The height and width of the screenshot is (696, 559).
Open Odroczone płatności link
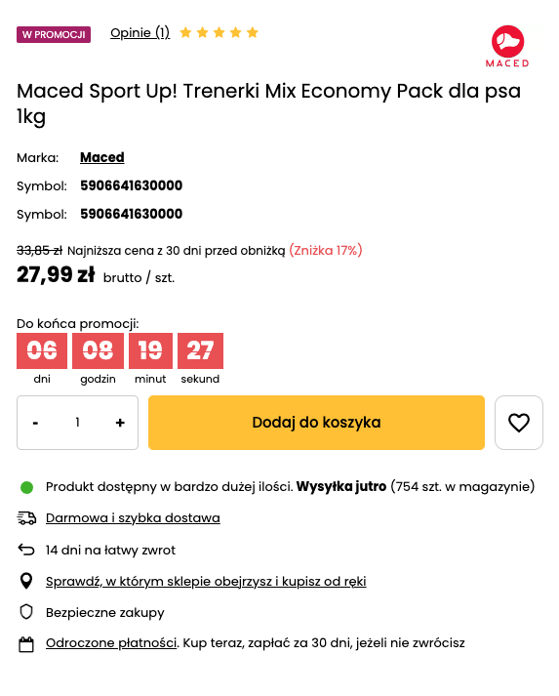(x=111, y=643)
